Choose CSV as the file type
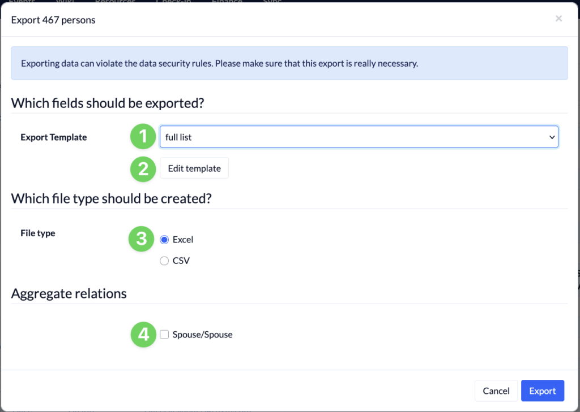This screenshot has height=412, width=580. [x=164, y=261]
